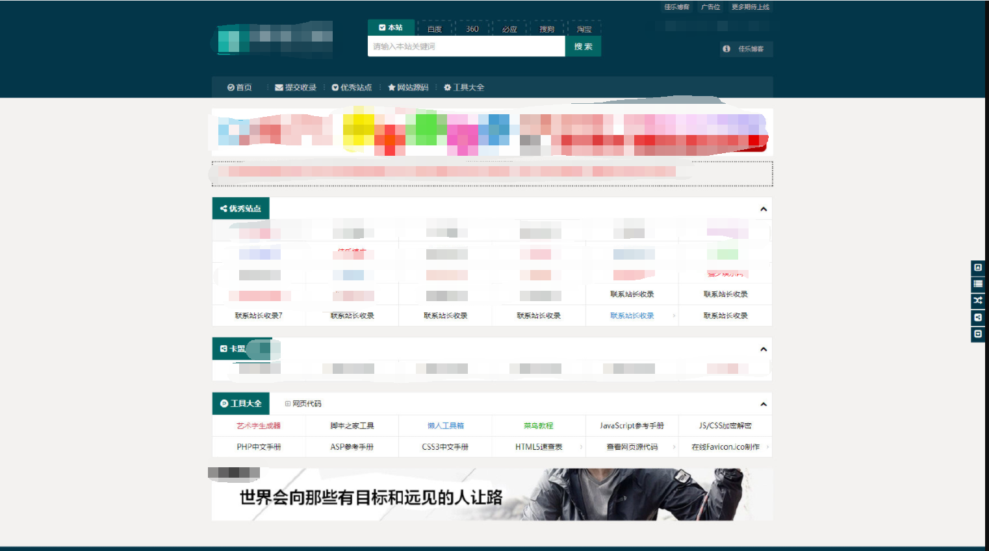Open 提交收录 in navigation bar
The width and height of the screenshot is (989, 551).
(x=296, y=88)
